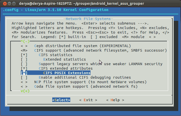
Task: Toggle NCP file system support tristate box
Action: 24,82
